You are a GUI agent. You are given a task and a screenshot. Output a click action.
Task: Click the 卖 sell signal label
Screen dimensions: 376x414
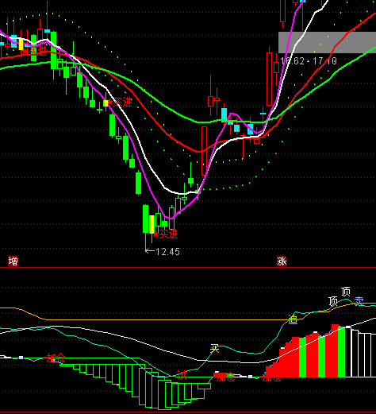pos(359,300)
